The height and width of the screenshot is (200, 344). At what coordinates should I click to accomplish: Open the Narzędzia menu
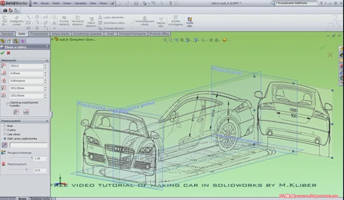point(80,3)
